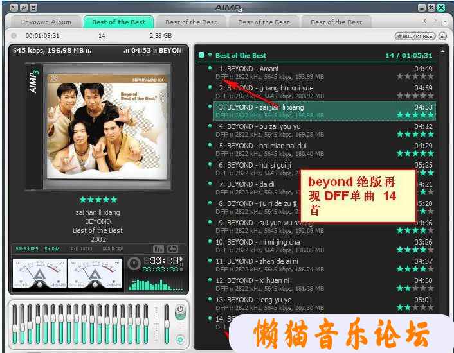The image size is (454, 353).
Task: Select the active Best of the Best tab
Action: [x=118, y=22]
